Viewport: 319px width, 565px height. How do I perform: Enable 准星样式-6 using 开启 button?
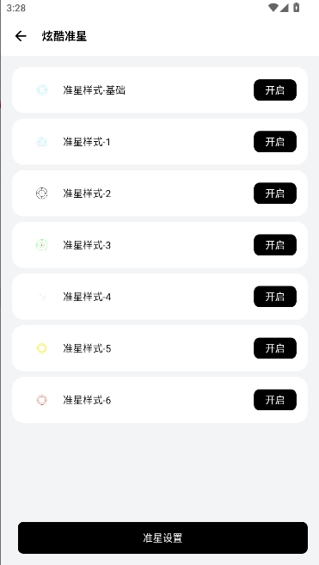point(275,400)
